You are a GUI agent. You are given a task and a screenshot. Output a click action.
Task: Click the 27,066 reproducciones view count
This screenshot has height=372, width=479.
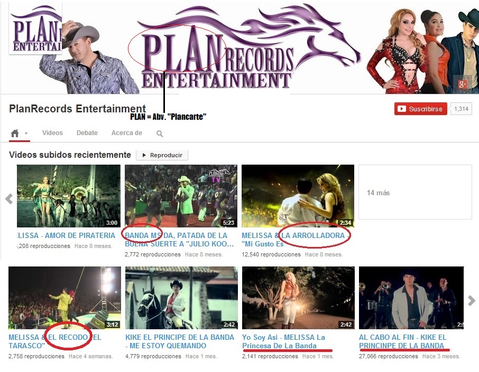click(388, 356)
